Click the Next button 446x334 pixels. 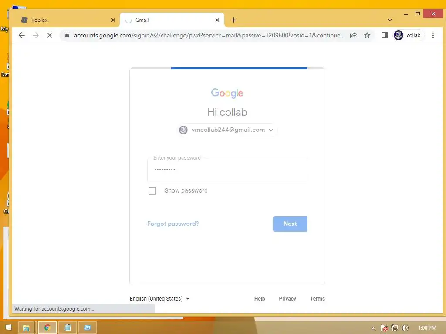tap(290, 224)
